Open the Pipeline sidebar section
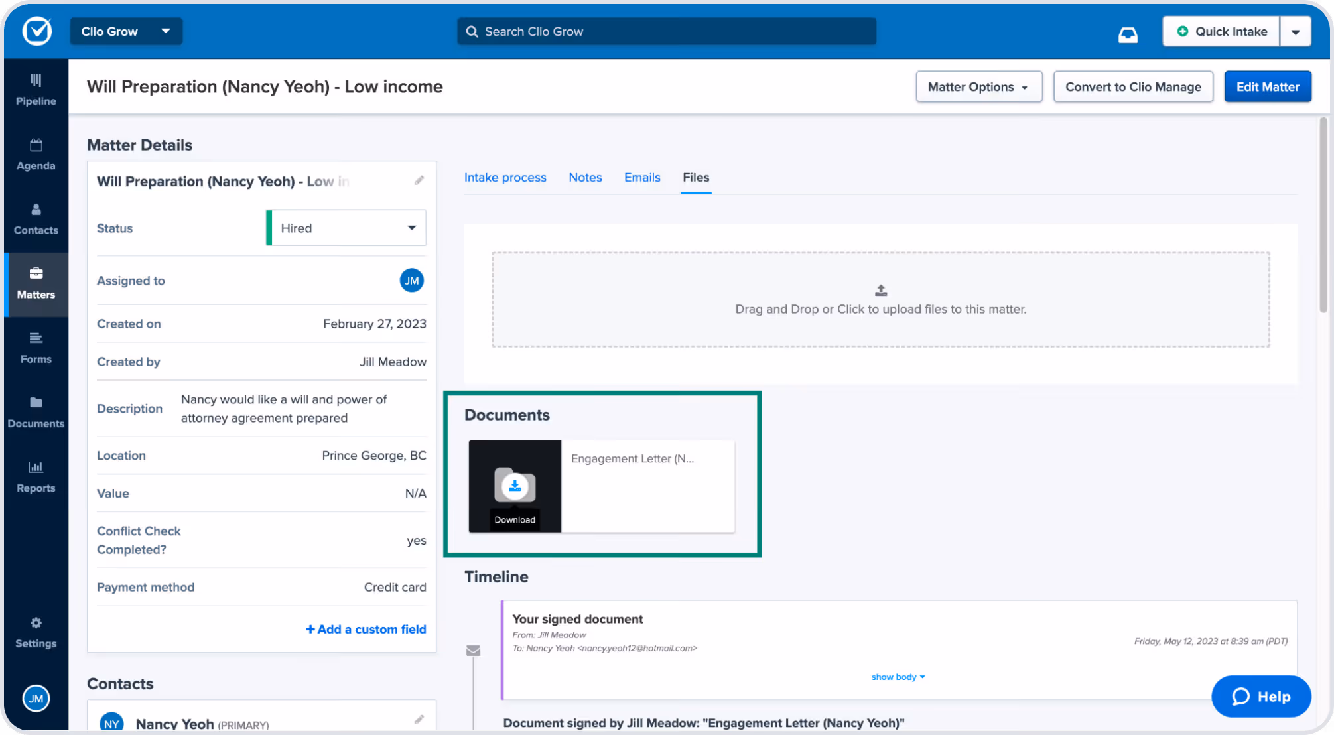This screenshot has height=735, width=1334. [x=36, y=90]
